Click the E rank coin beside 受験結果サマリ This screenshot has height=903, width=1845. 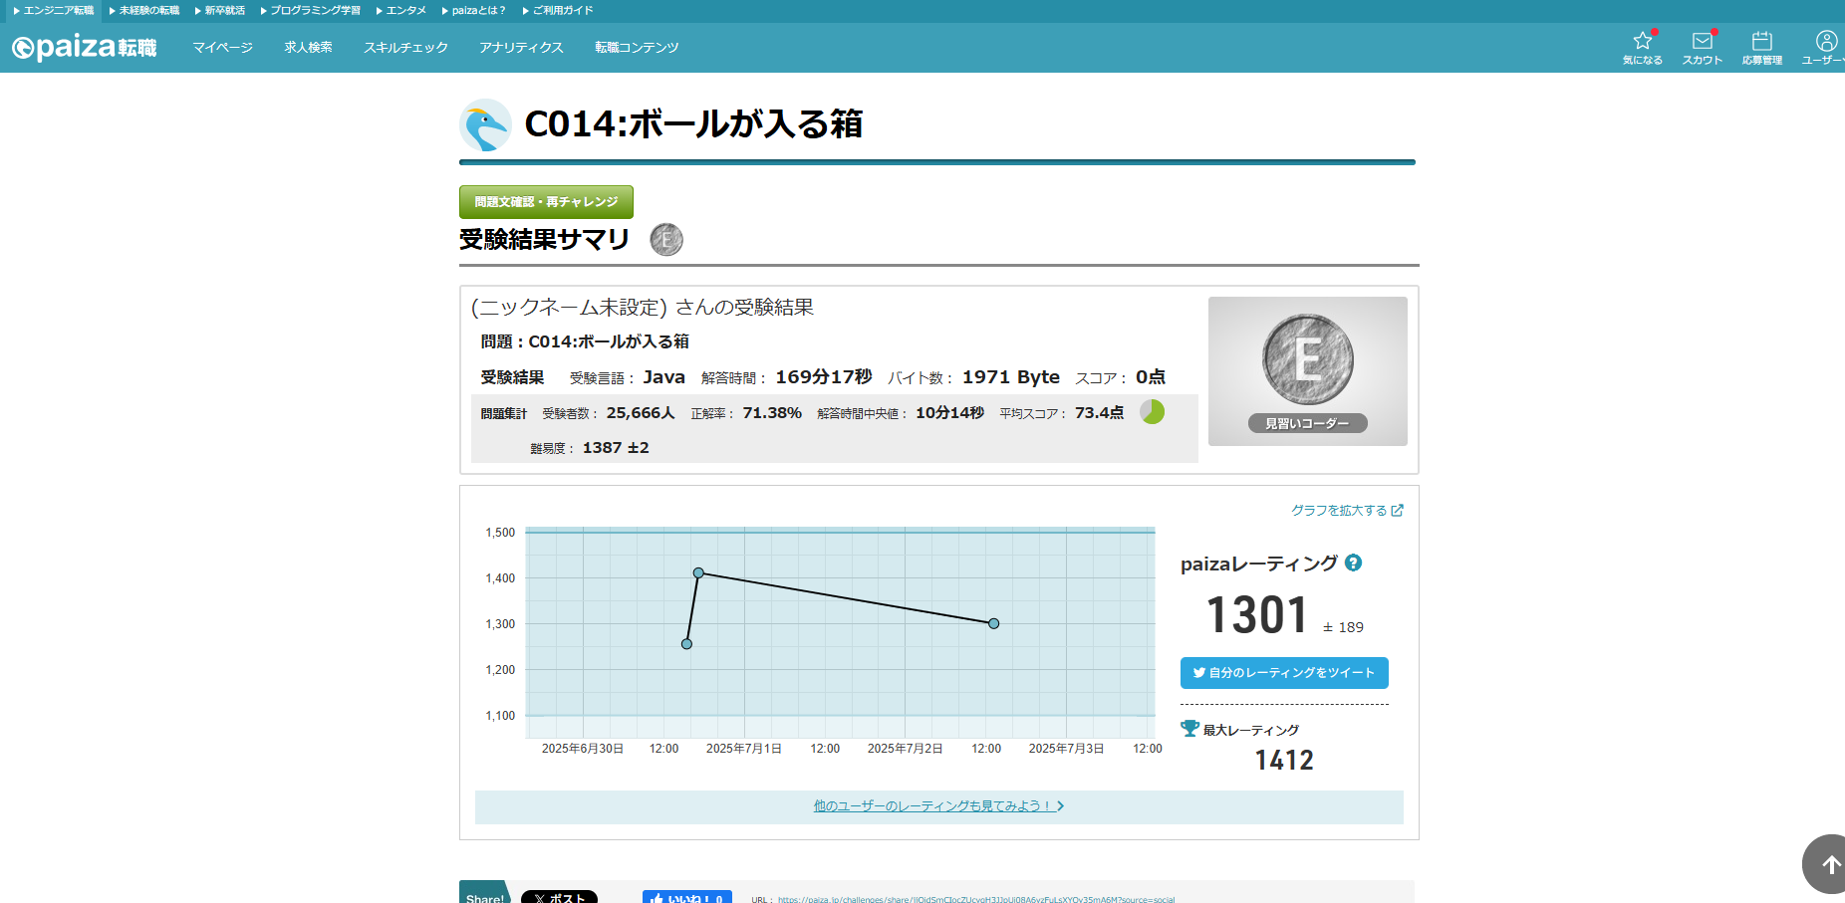(x=666, y=240)
